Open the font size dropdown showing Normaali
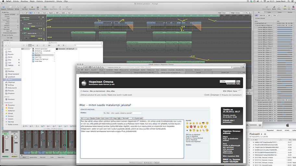296x166 pixels. (128, 118)
